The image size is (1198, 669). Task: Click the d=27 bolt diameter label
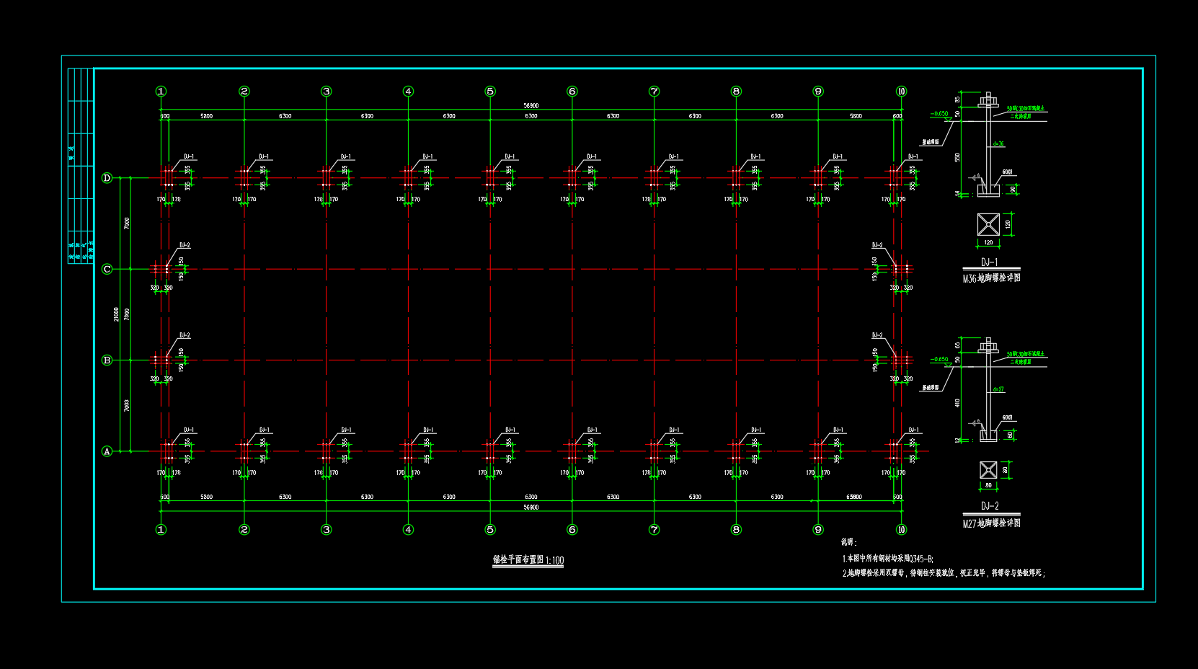pos(998,389)
